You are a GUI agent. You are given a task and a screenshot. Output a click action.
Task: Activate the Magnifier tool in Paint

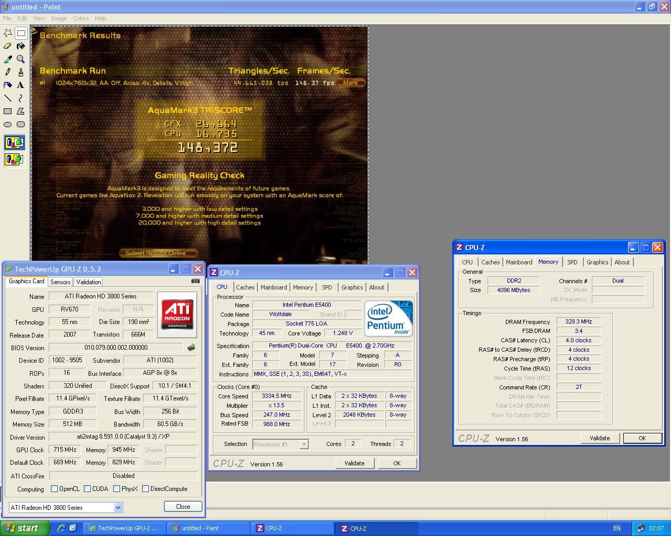tap(21, 59)
